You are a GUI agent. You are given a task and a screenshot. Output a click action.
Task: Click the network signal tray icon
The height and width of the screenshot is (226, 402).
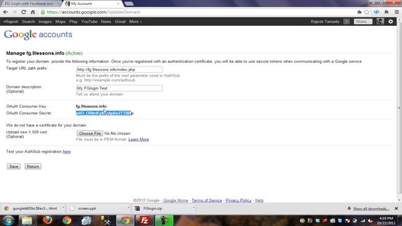(362, 220)
